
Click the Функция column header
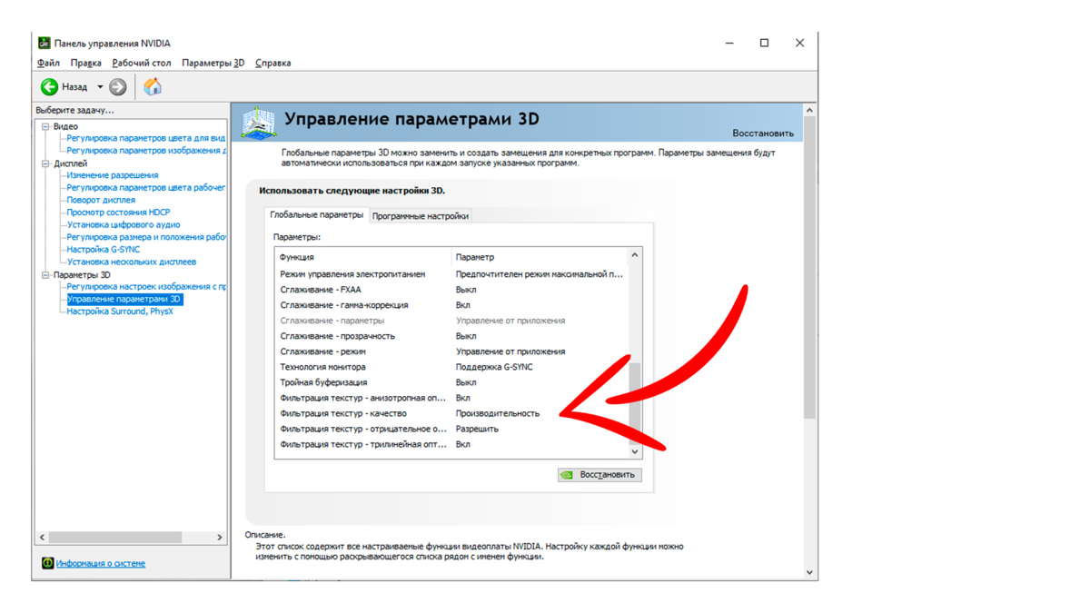pos(363,257)
